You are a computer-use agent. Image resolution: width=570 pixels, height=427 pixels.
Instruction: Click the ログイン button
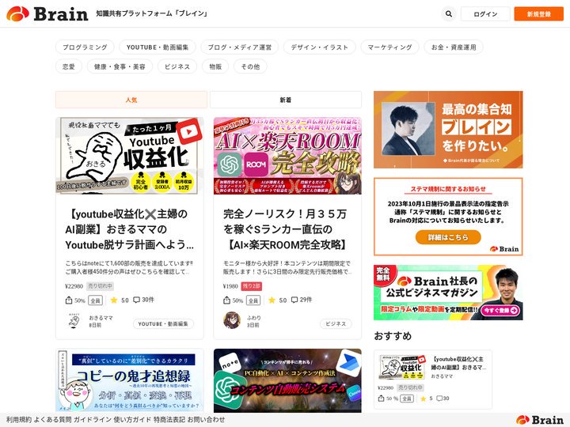(x=485, y=13)
